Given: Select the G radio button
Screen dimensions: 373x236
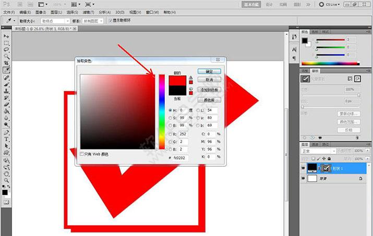Looking at the screenshot, I should point(170,142).
